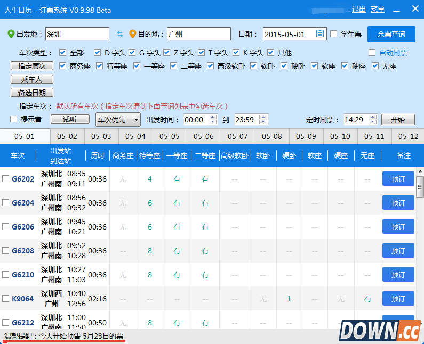
Task: Toggle the D 字头 checkbox
Action: [x=98, y=52]
